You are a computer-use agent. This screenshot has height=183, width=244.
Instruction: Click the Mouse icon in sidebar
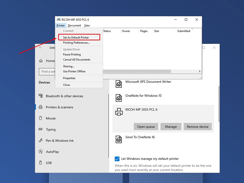point(40,118)
